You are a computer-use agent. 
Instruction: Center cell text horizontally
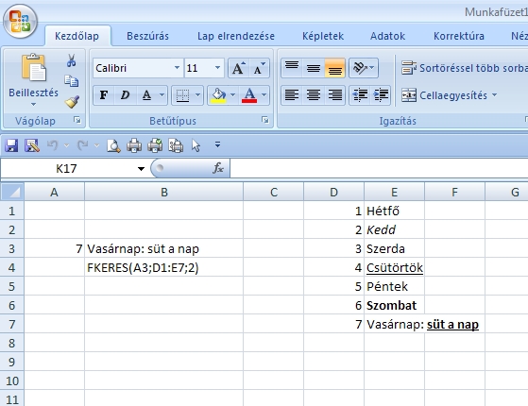[x=314, y=95]
